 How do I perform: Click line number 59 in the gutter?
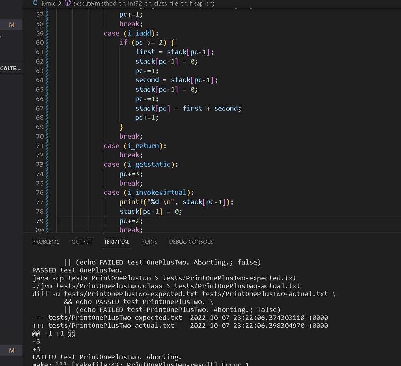click(39, 33)
